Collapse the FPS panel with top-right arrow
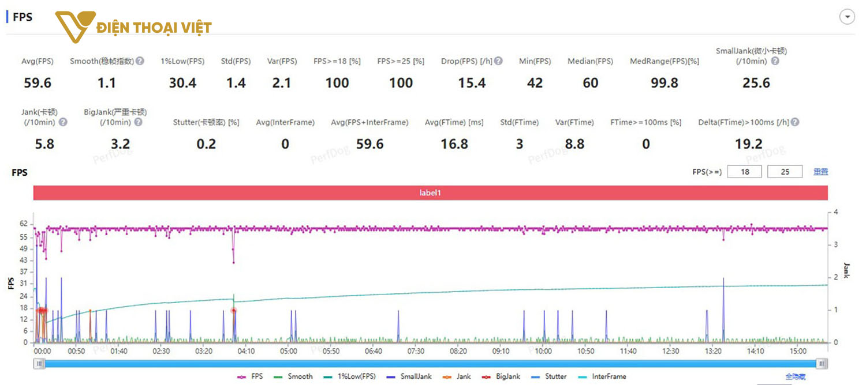Screen dimensions: 866x385 point(847,17)
